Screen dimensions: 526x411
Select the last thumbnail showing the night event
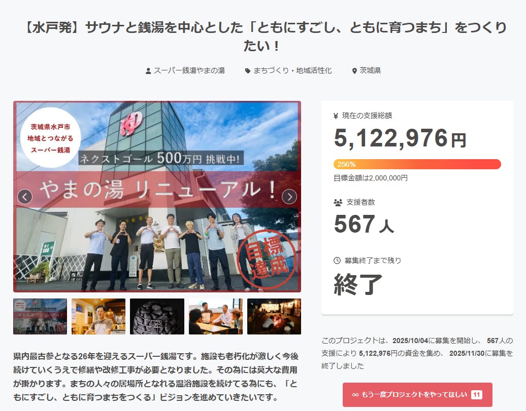pos(274,316)
